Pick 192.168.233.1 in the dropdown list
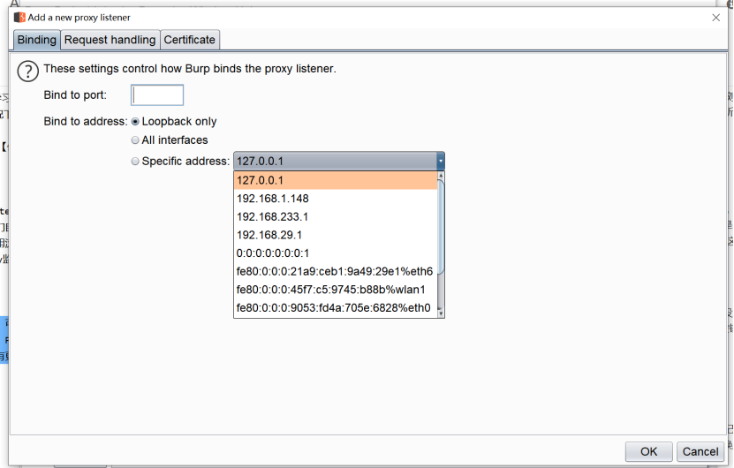 tap(336, 217)
